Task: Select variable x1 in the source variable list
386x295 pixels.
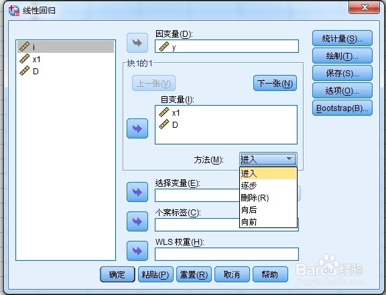Action: 66,60
